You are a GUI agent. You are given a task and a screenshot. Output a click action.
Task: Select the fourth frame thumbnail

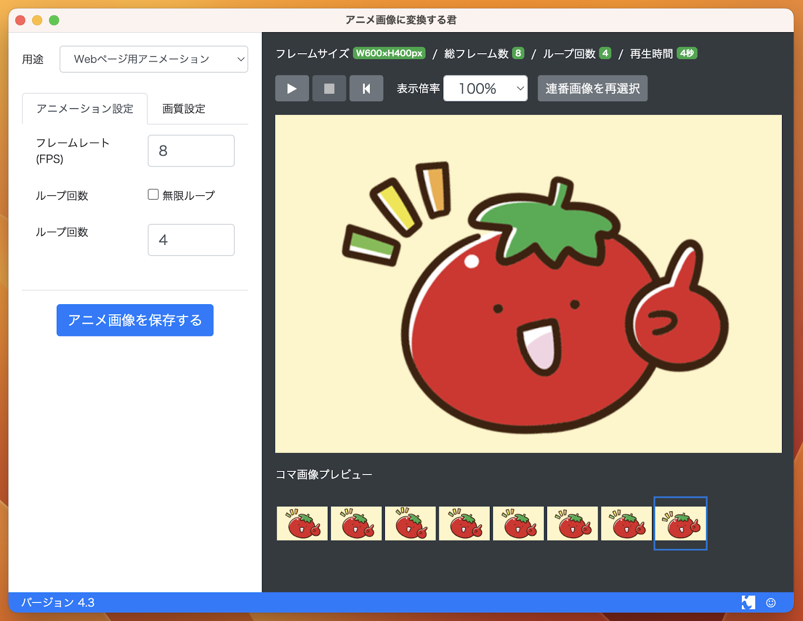point(464,523)
